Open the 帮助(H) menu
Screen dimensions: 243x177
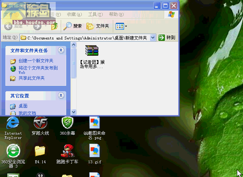(x=116, y=14)
